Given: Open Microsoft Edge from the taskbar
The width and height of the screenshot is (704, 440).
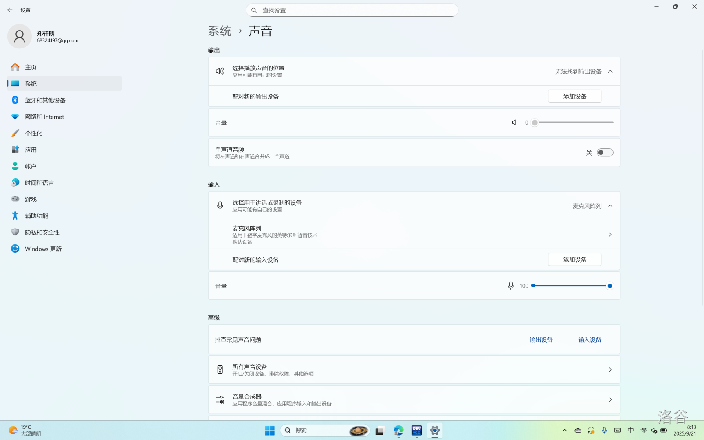Looking at the screenshot, I should 398,431.
